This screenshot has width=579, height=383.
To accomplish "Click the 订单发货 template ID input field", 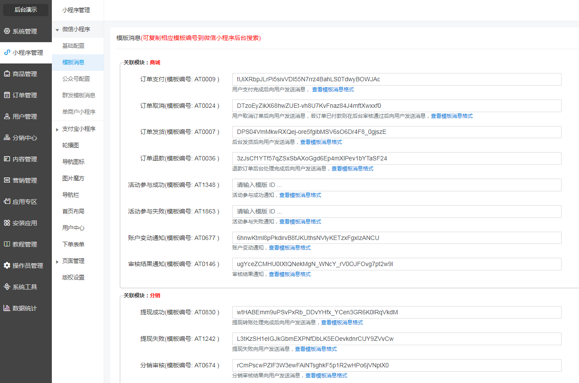I will click(396, 132).
